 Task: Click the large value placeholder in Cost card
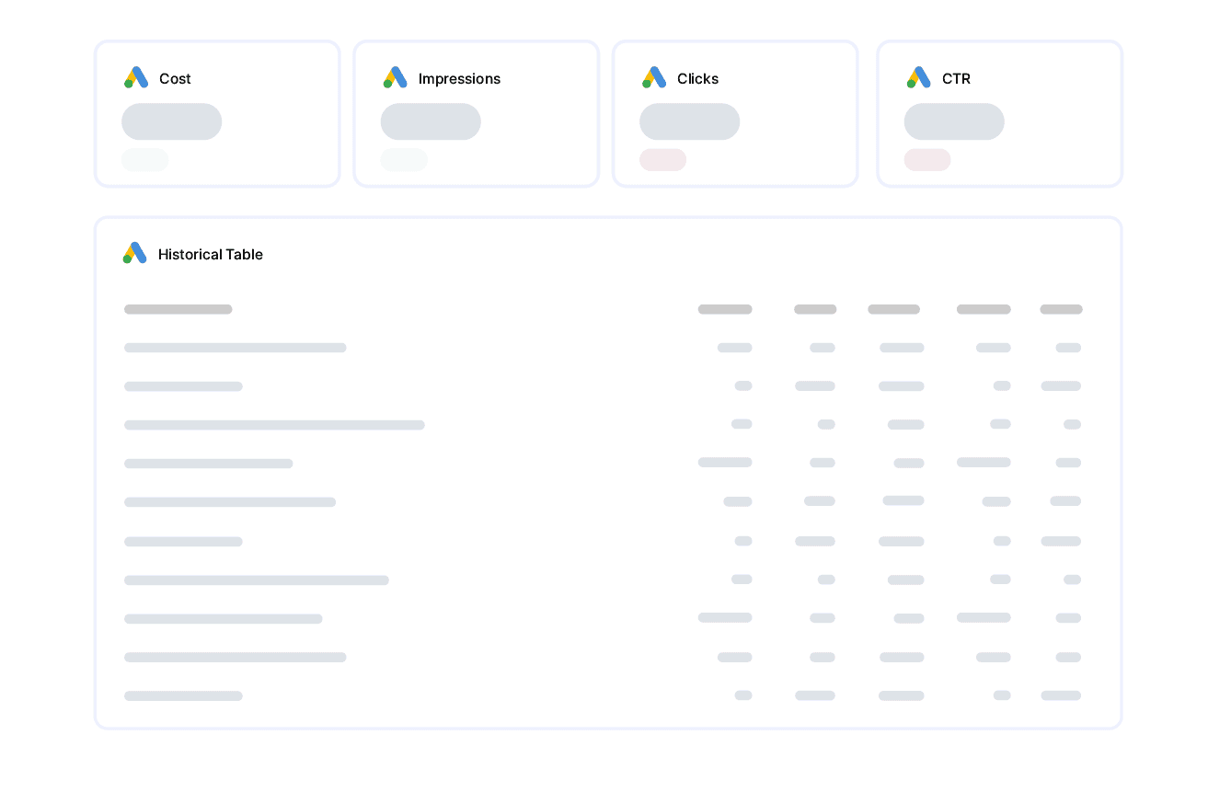(x=172, y=121)
